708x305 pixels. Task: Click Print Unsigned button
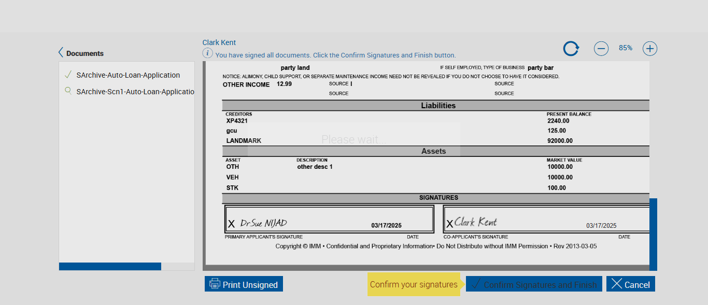click(244, 284)
